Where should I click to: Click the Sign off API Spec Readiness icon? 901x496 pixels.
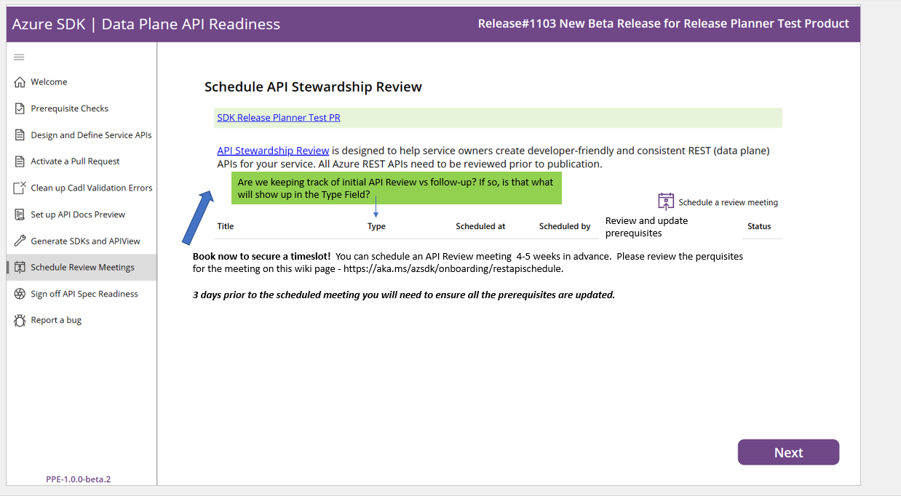coord(20,293)
